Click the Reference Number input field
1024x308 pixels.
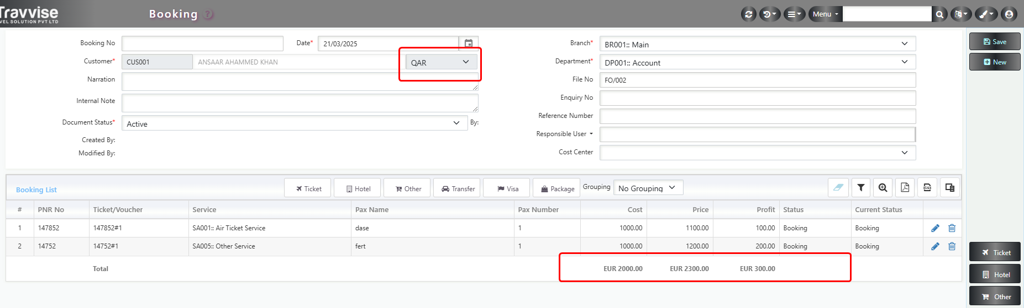coord(758,116)
